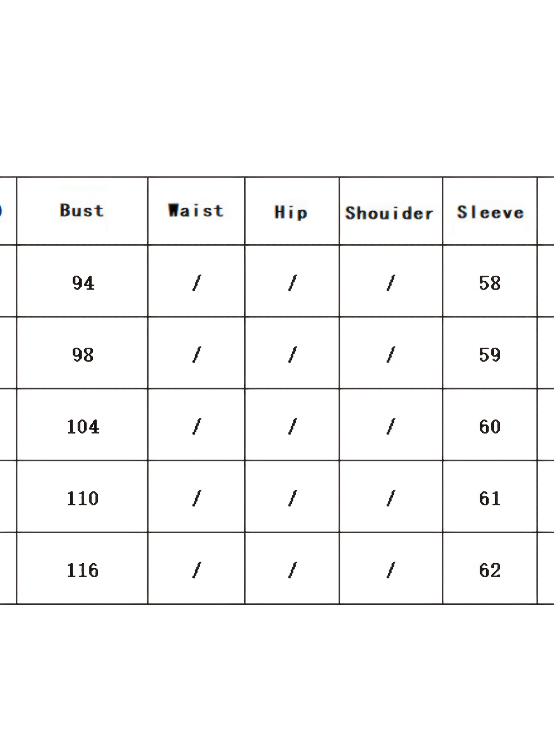Select the sleeve value 61 cell
The height and width of the screenshot is (739, 554).
pyautogui.click(x=490, y=498)
